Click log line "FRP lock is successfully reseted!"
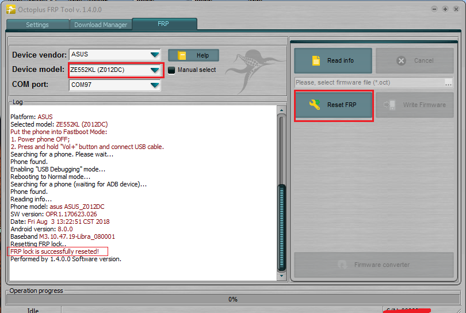The width and height of the screenshot is (466, 313). click(x=55, y=251)
